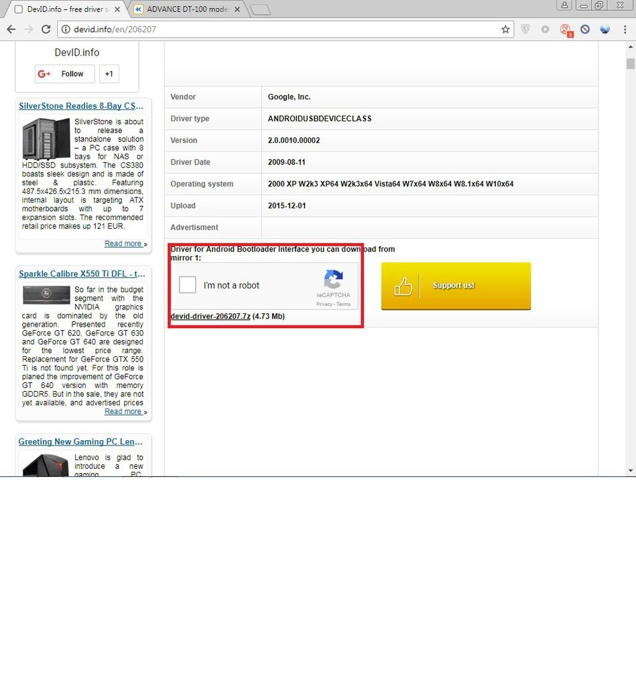
Task: Click the red blocked-circle extension icon
Action: coord(585,30)
